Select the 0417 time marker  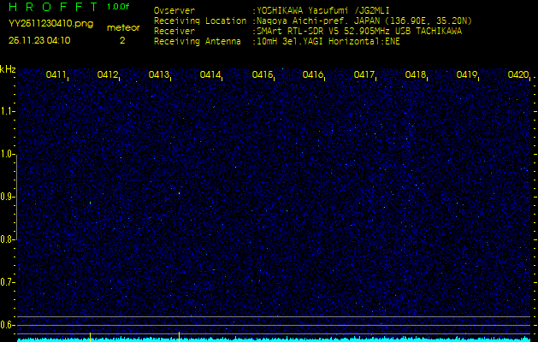tap(364, 75)
